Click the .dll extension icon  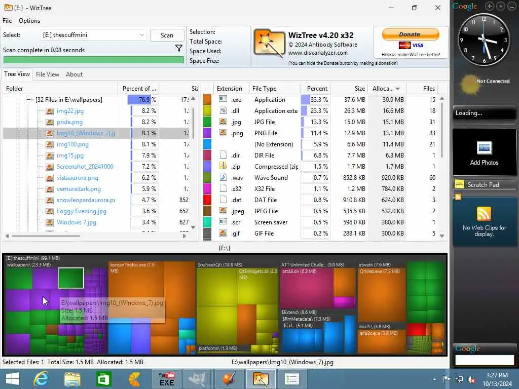coord(223,110)
